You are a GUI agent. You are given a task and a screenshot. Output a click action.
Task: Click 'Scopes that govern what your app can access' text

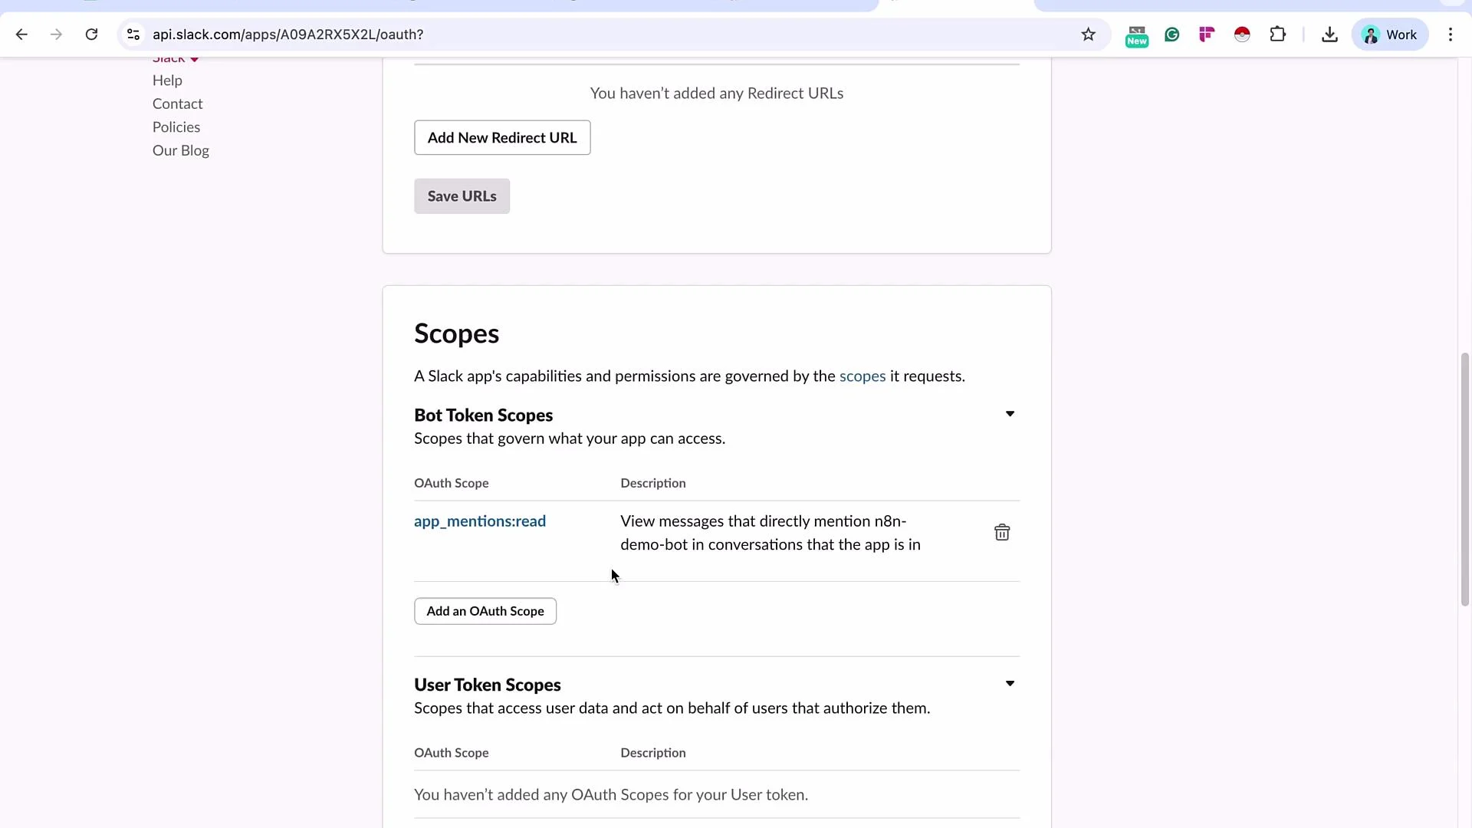point(569,439)
